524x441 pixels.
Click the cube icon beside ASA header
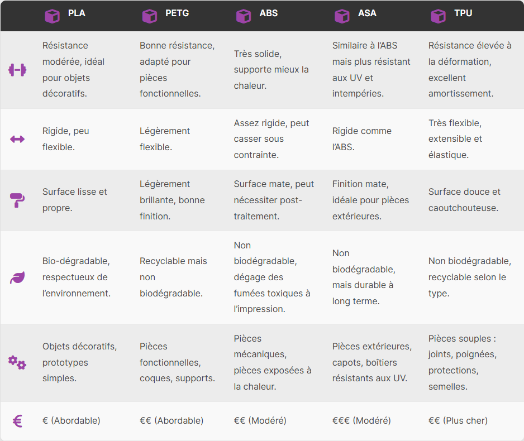click(x=342, y=16)
